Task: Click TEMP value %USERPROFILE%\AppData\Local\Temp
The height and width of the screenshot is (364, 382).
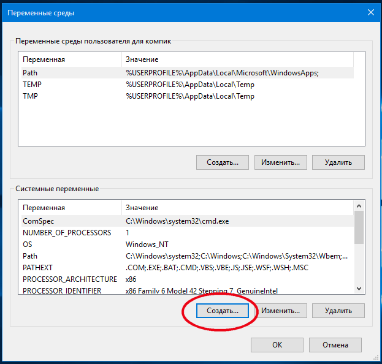Action: 190,85
